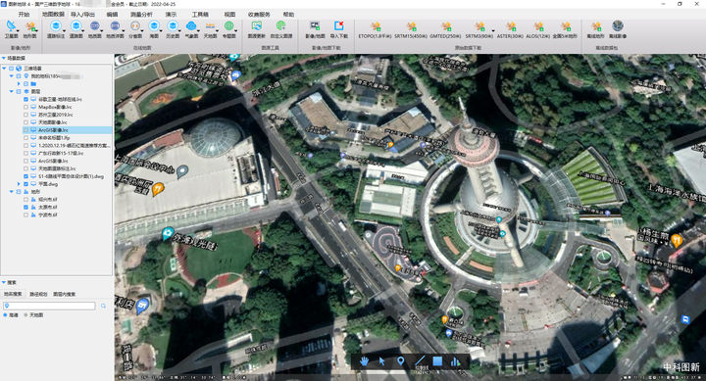This screenshot has height=381, width=706.
Task: Select the 天地图 search radio button
Action: coord(25,315)
